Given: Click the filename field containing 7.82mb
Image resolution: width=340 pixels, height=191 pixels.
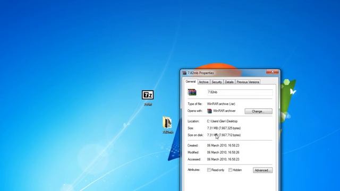Looking at the screenshot, I should pyautogui.click(x=240, y=92).
